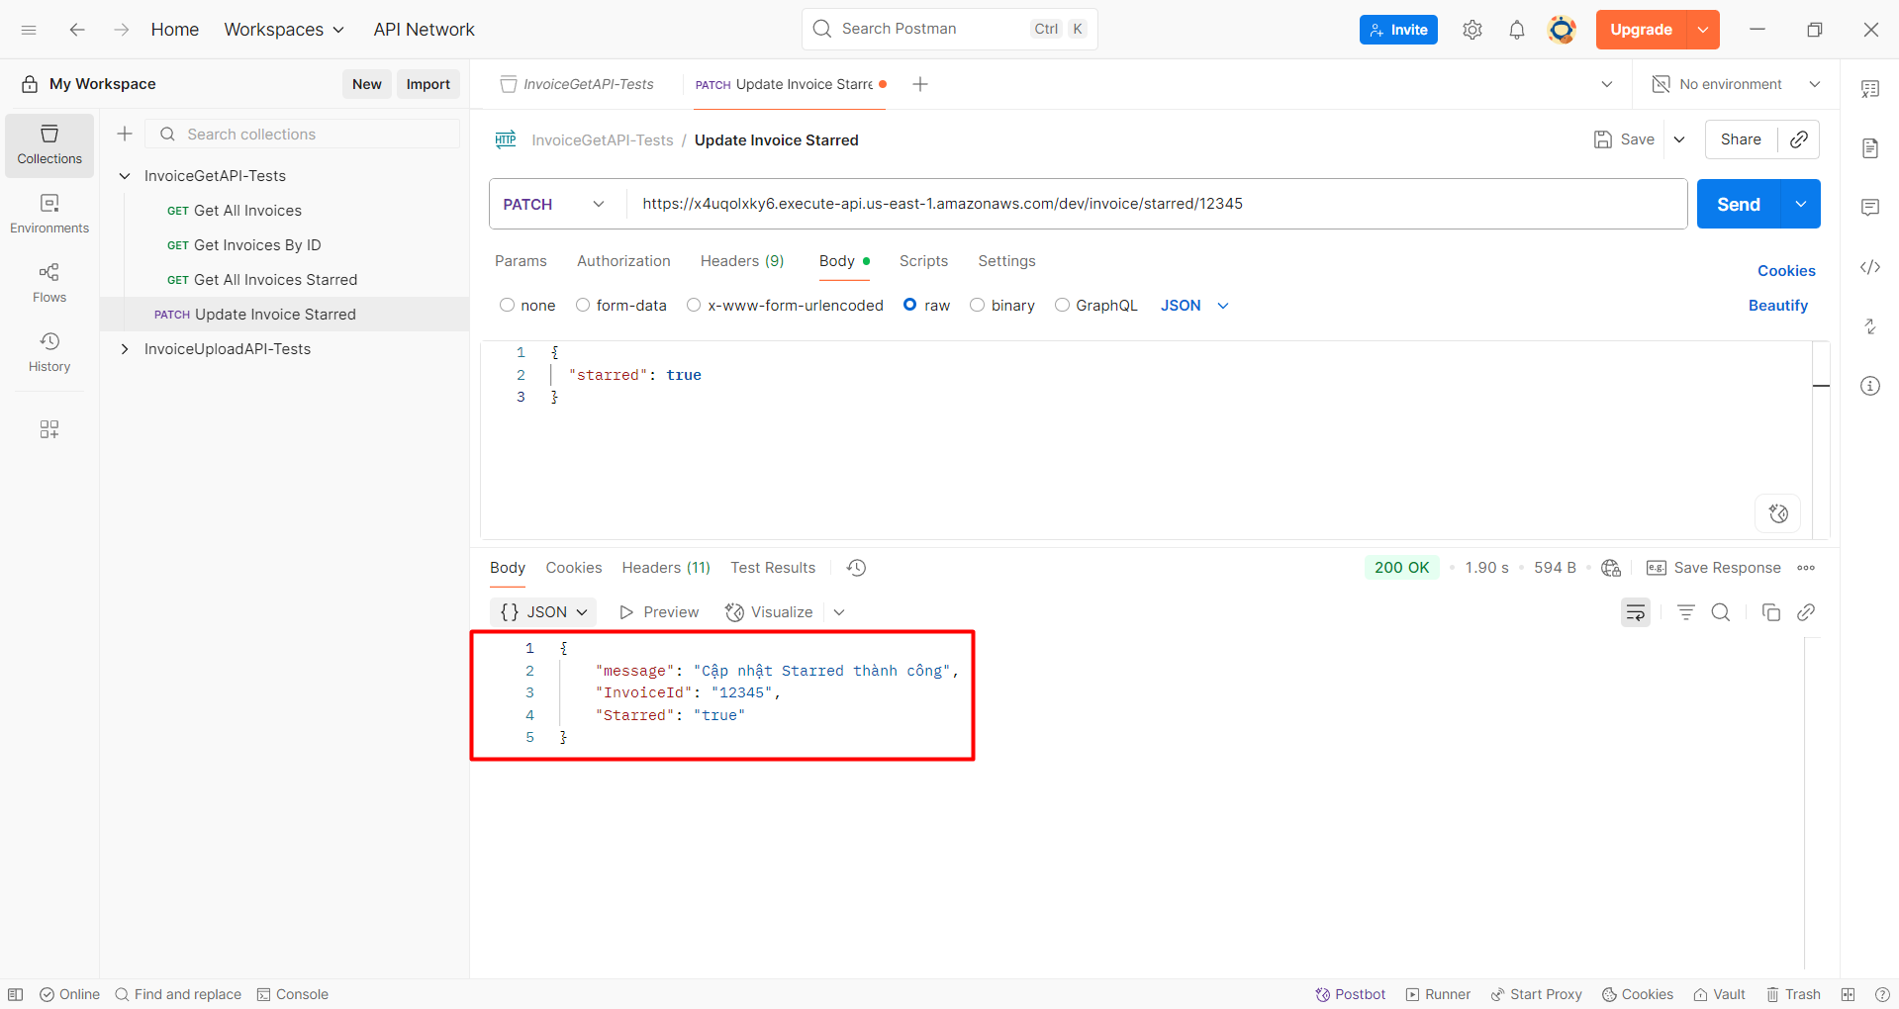Open the Flows panel in sidebar
The height and width of the screenshot is (1009, 1899).
[x=48, y=283]
